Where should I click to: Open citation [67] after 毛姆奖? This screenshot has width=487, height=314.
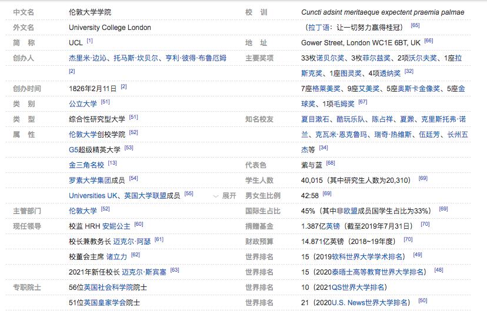coord(362,102)
